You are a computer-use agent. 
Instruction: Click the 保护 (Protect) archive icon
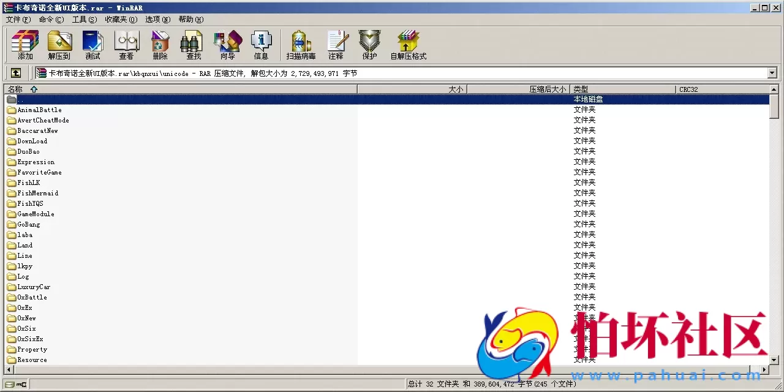click(369, 43)
